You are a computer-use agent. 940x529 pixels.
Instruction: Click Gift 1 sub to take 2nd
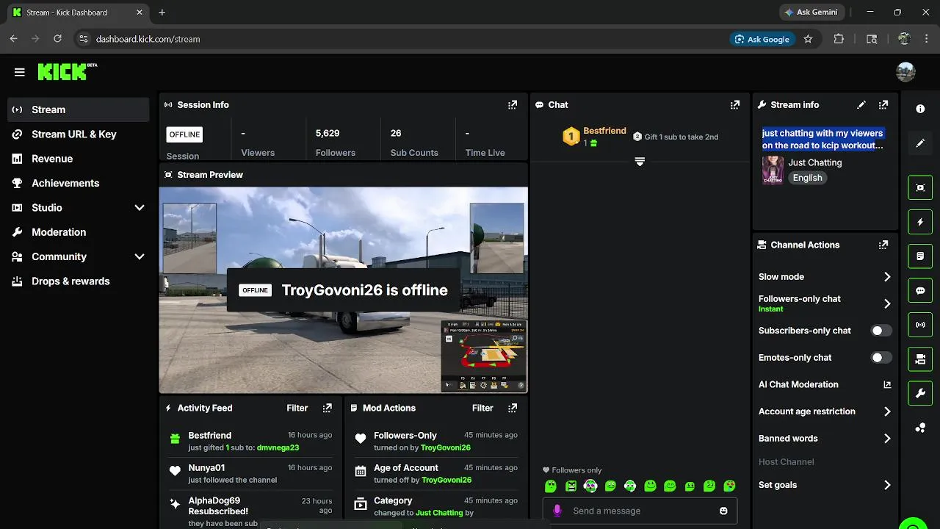tap(676, 137)
